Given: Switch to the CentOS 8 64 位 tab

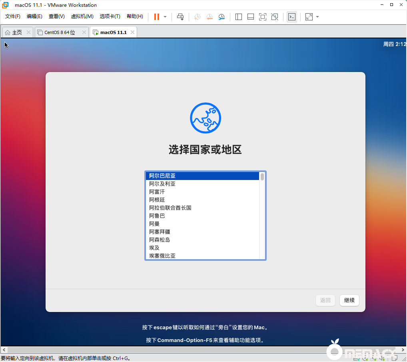Looking at the screenshot, I should pos(60,32).
